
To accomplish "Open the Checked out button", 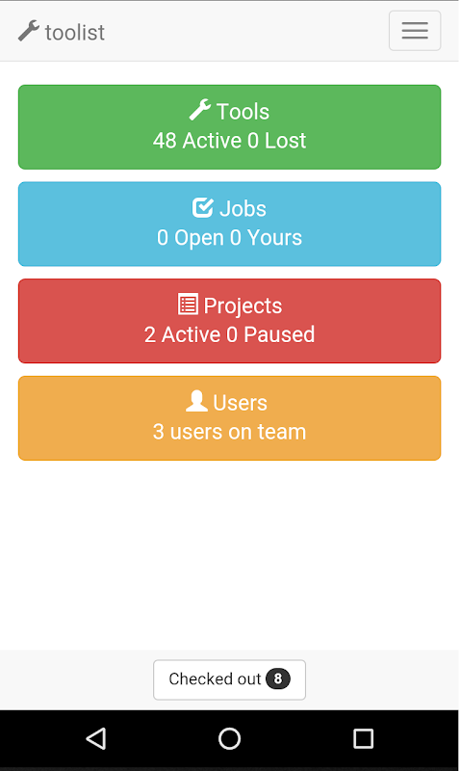I will click(230, 681).
